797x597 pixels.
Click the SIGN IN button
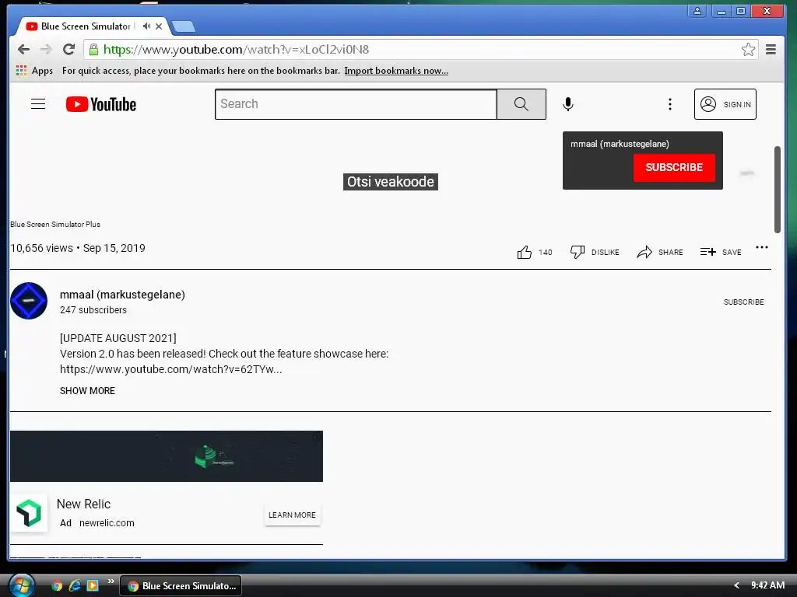725,104
